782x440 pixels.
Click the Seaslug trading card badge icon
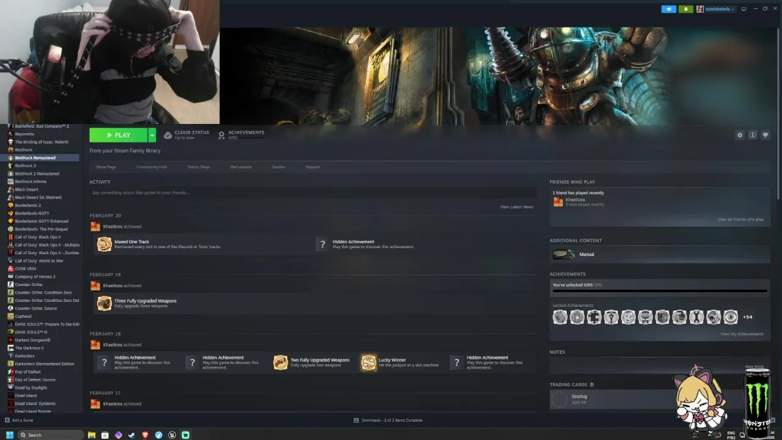(559, 399)
